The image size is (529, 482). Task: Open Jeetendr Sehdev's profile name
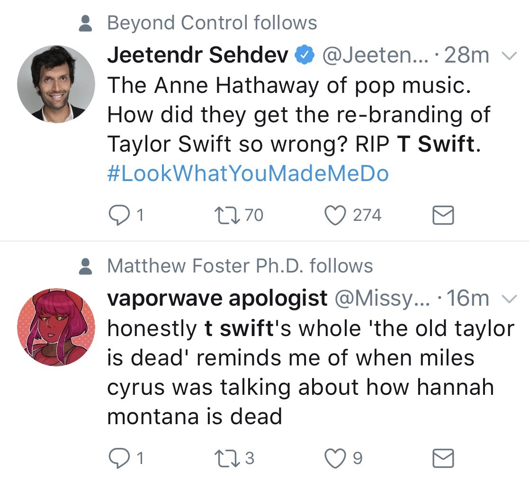[x=197, y=56]
